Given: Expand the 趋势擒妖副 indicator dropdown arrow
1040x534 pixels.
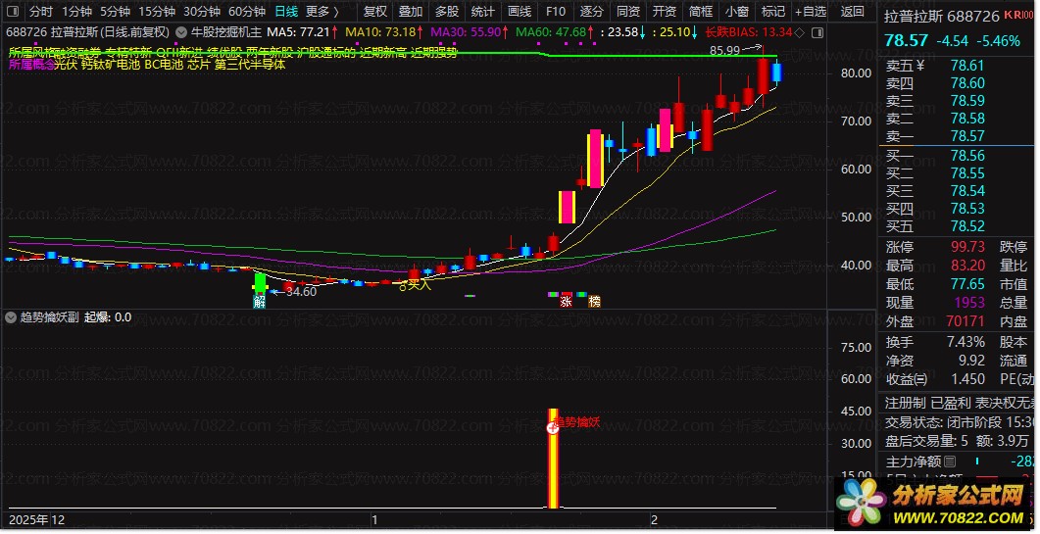Looking at the screenshot, I should point(11,317).
